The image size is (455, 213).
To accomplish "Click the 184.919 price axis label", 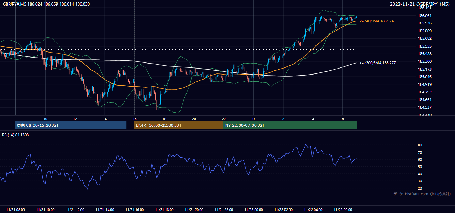I will click(x=424, y=84).
